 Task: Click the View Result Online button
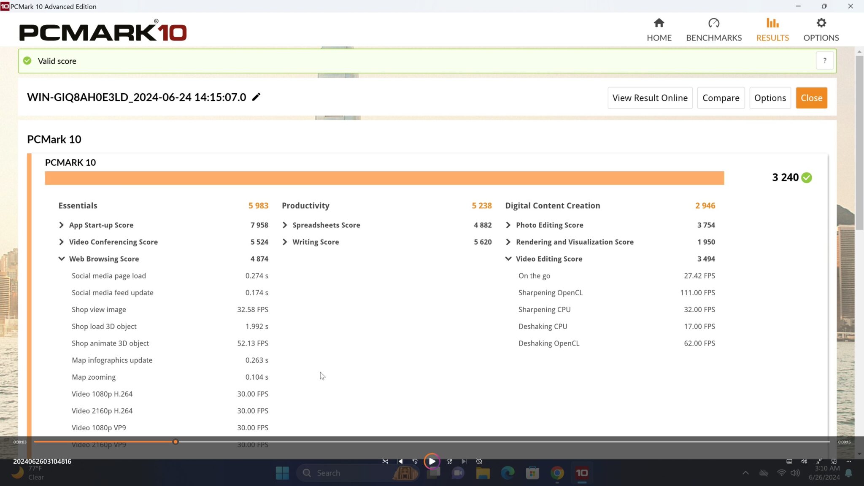pos(650,98)
